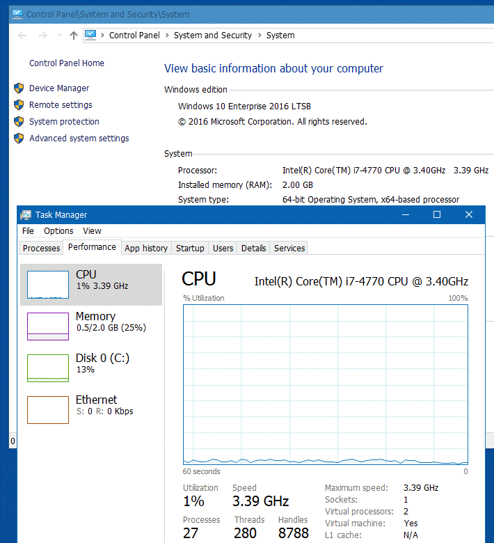Viewport: 494px width, 543px height.
Task: Open the File menu in Task Manager
Action: pyautogui.click(x=28, y=231)
